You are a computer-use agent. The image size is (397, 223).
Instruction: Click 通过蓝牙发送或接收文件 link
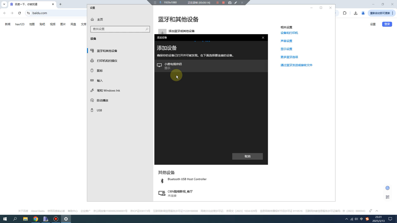[296, 65]
